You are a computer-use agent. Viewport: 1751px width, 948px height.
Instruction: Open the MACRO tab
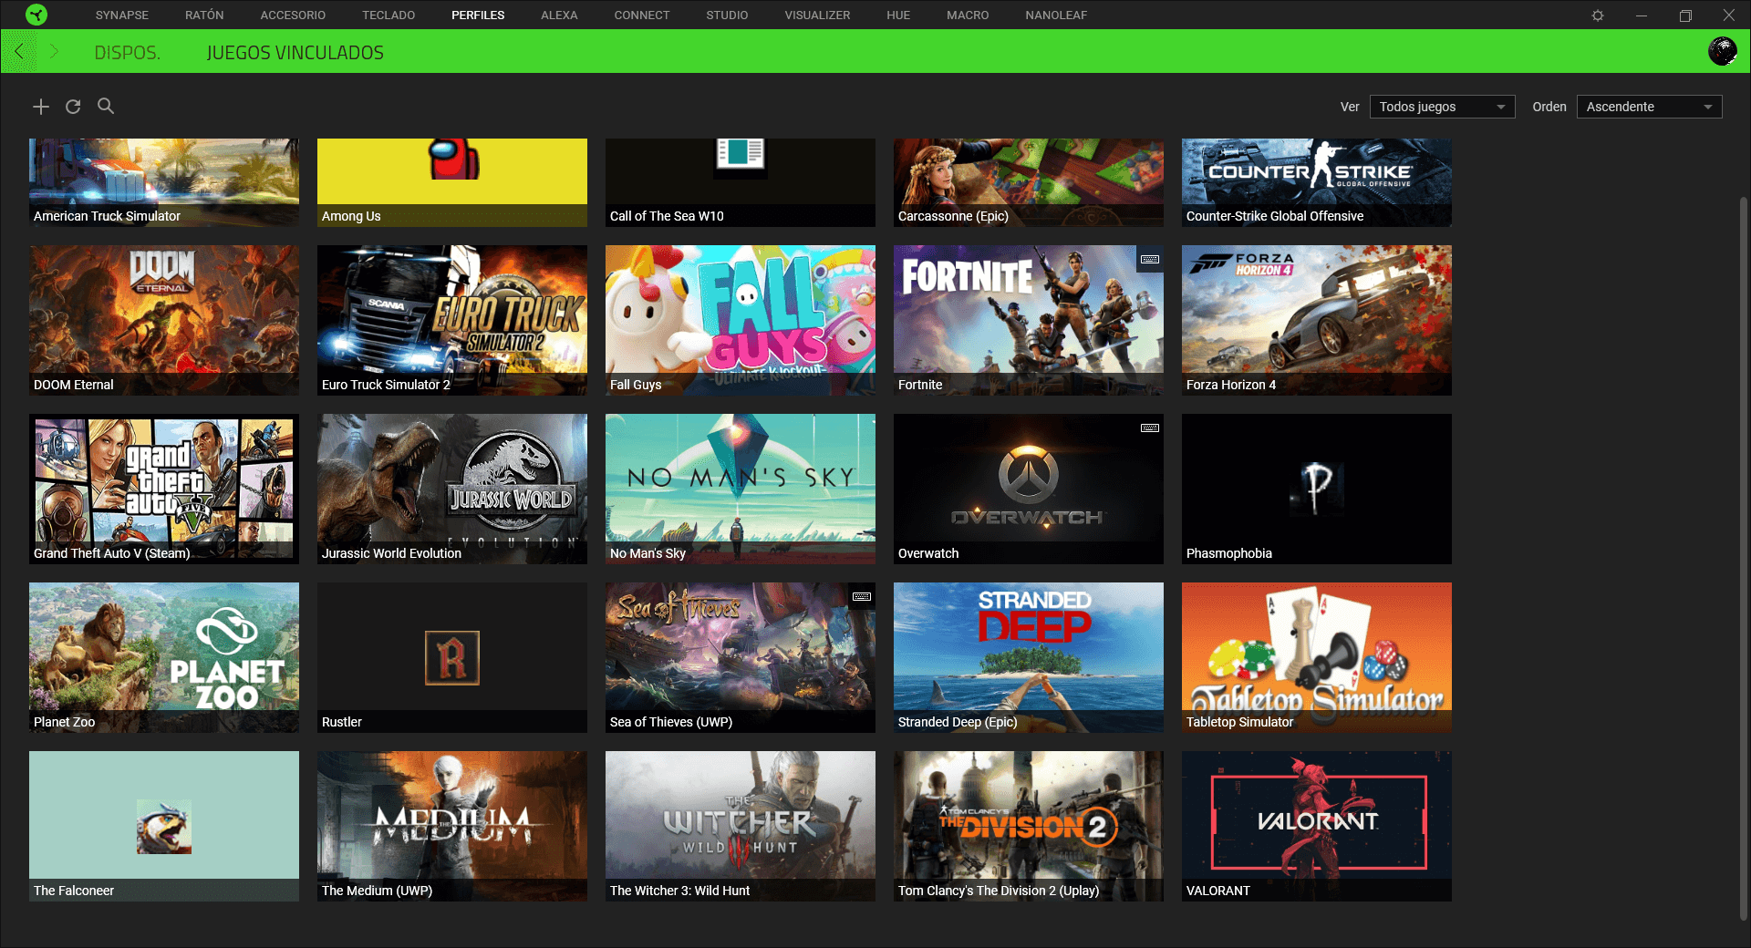coord(968,15)
